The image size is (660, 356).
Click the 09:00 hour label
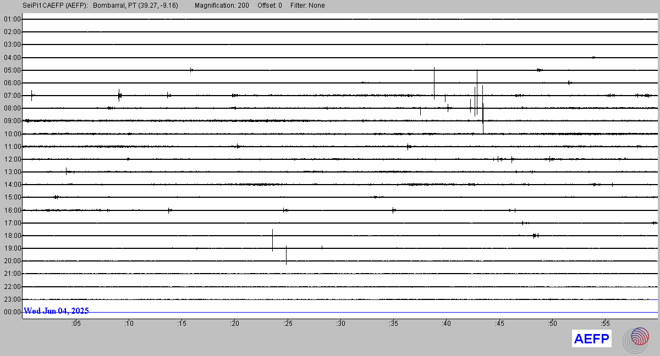[x=12, y=121]
